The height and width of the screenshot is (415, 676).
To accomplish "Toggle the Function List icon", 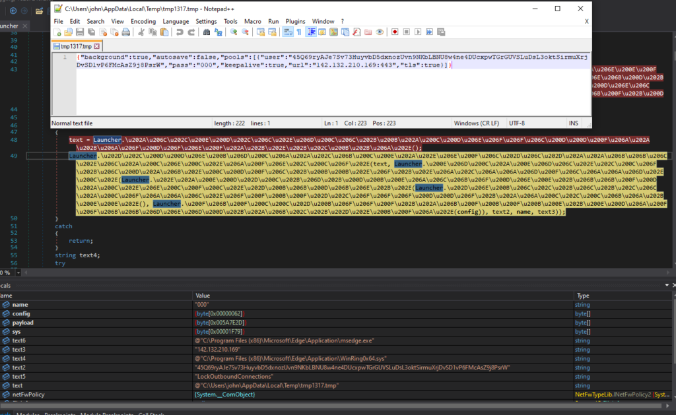I will [x=356, y=32].
